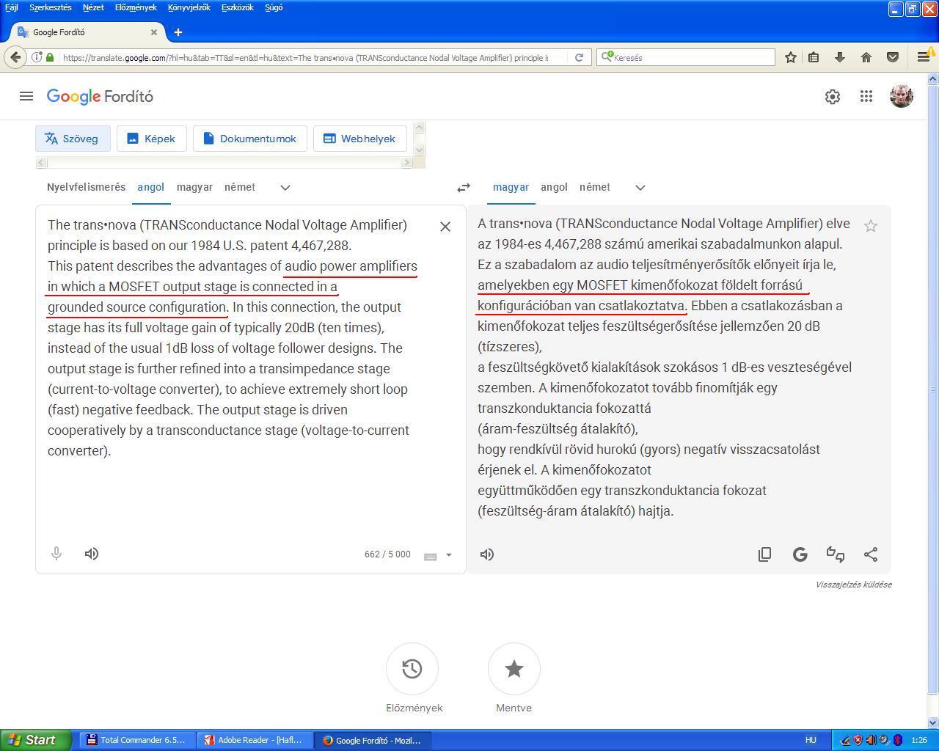939x751 pixels.
Task: Activate microphone voice input
Action: [x=56, y=554]
